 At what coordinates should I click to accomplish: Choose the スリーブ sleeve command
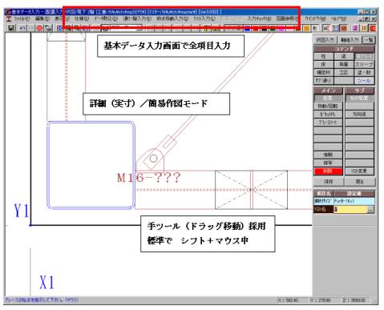[364, 64]
